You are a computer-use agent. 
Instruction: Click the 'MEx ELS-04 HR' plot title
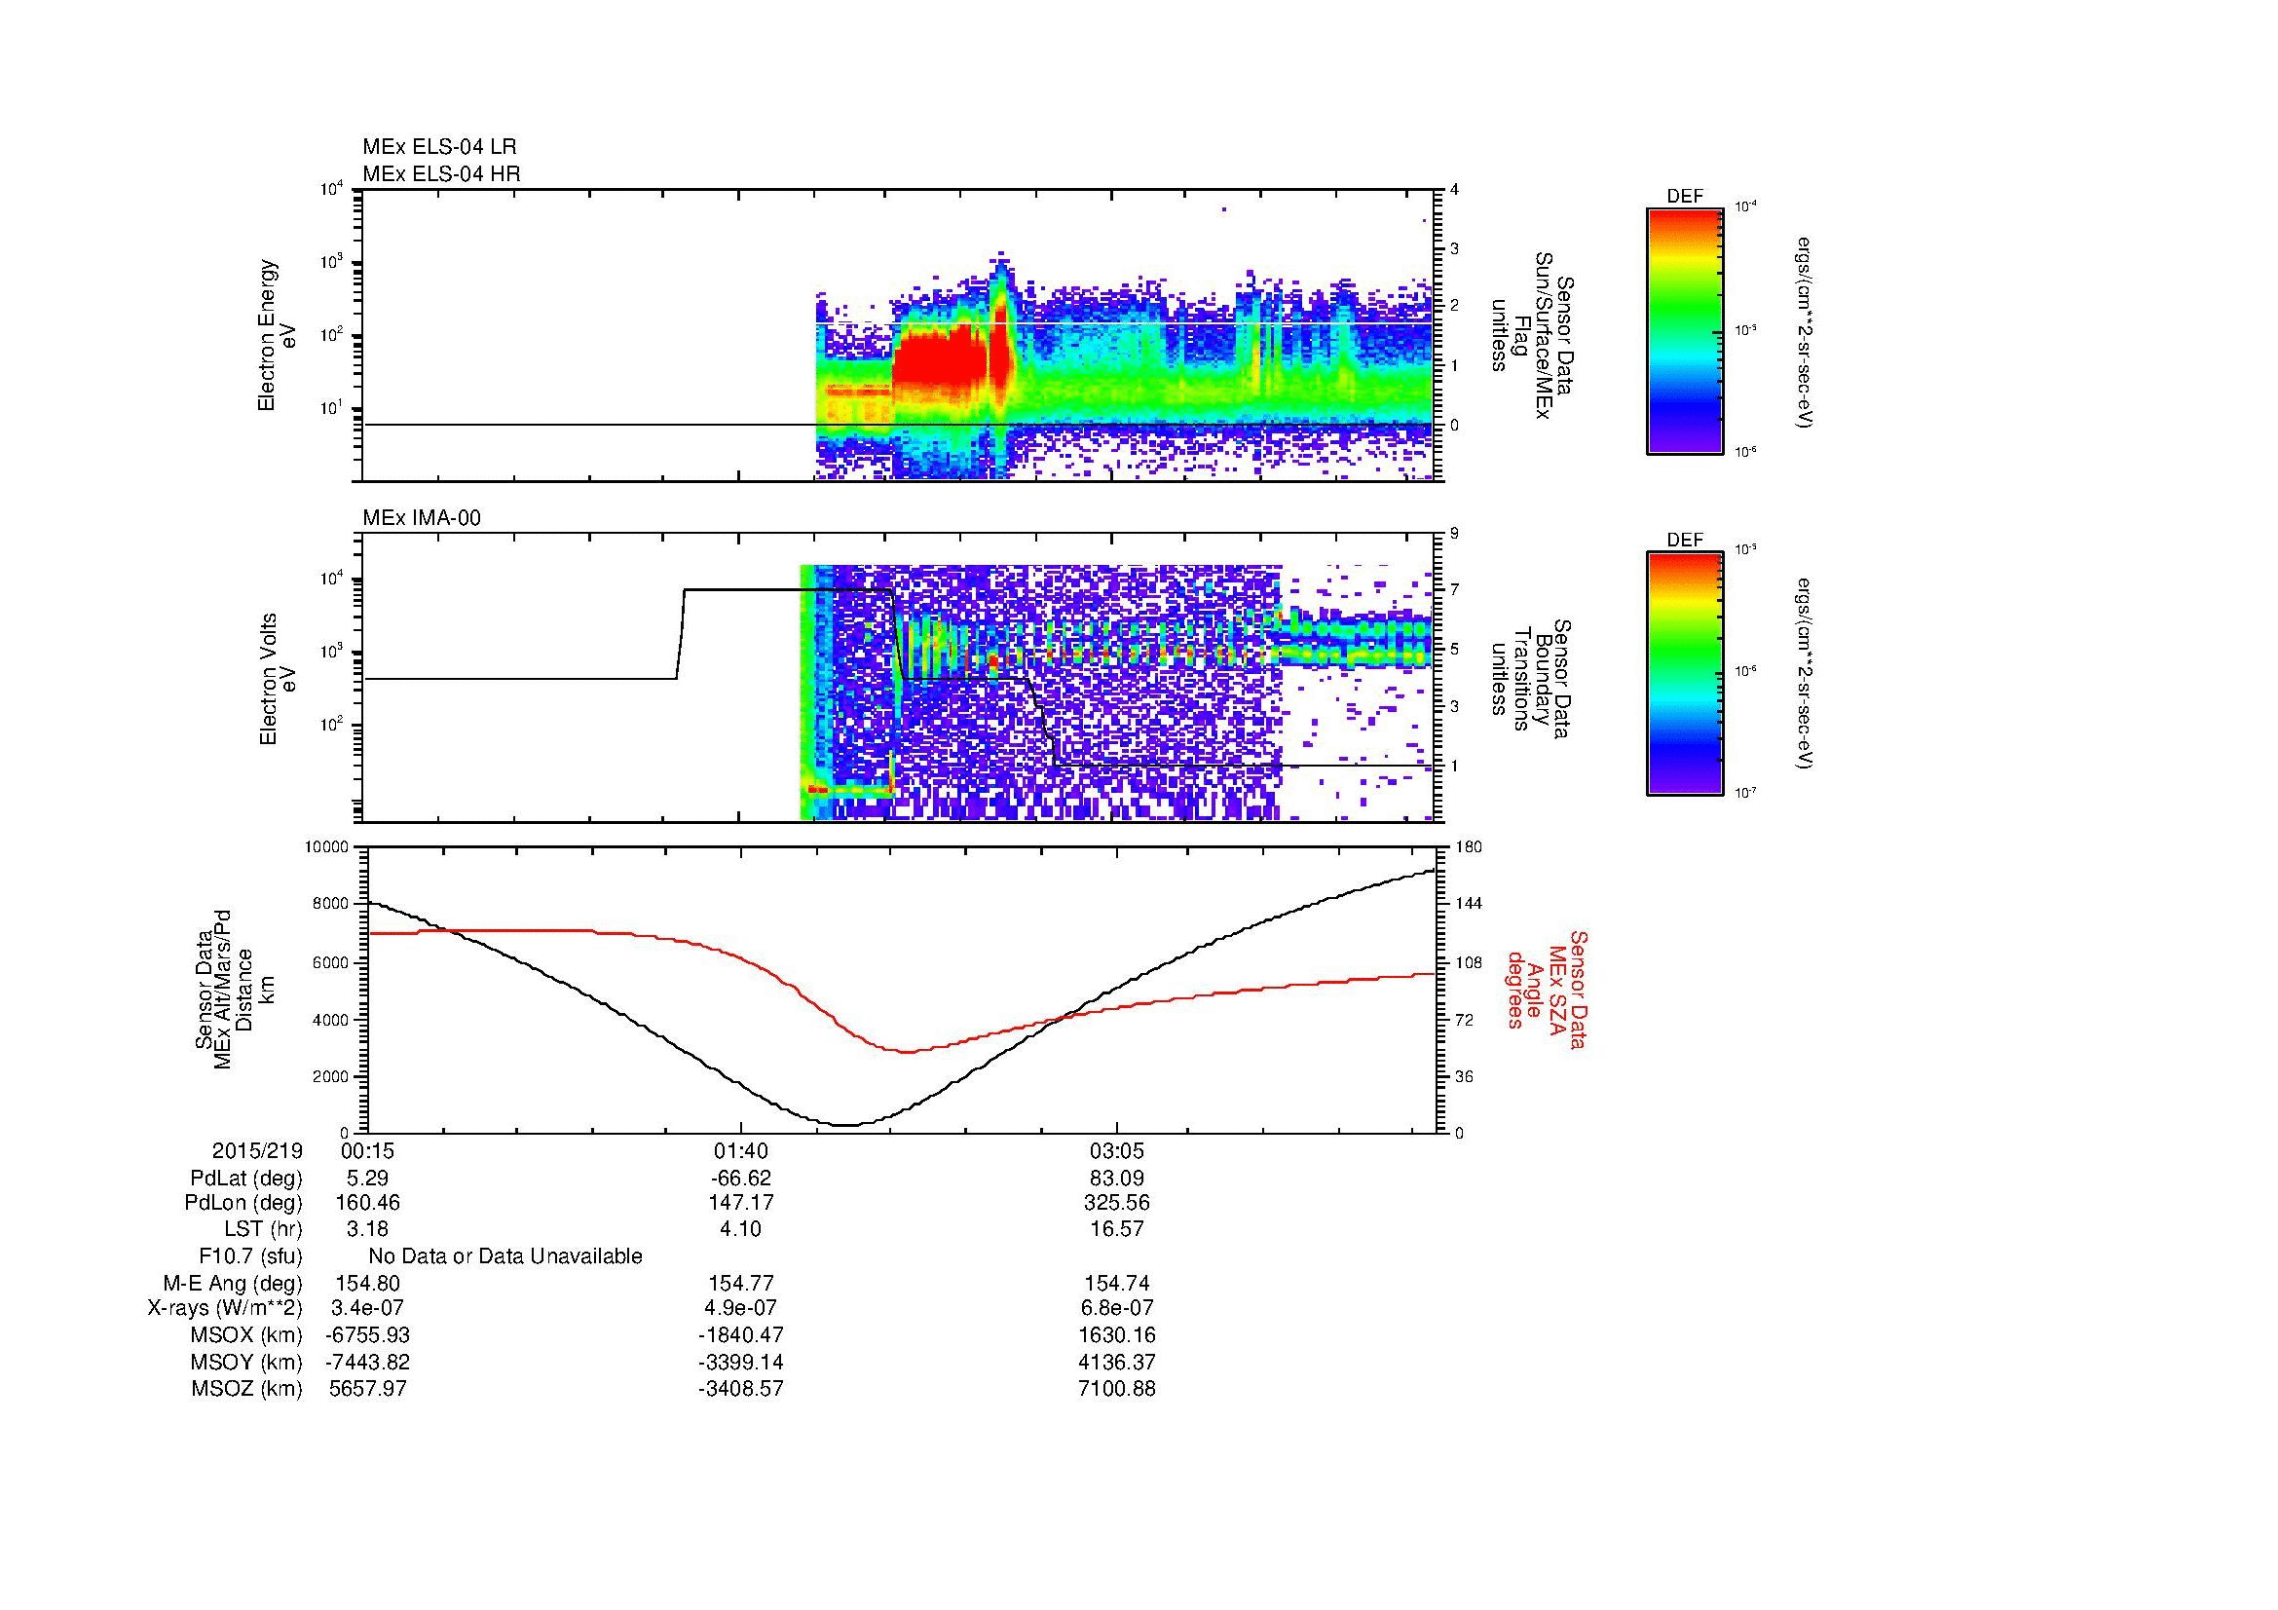tap(440, 174)
